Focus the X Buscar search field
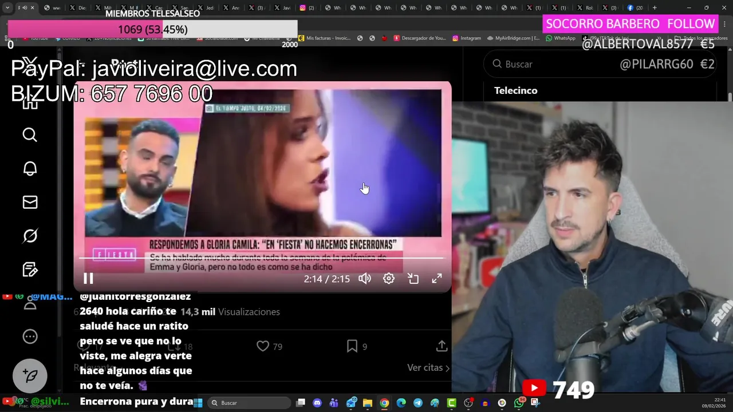The width and height of the screenshot is (733, 412). pyautogui.click(x=600, y=64)
